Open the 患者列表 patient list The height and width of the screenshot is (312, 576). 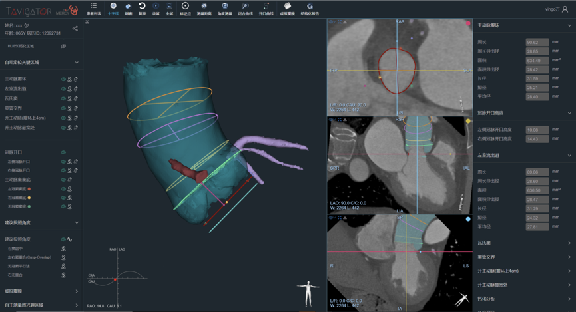(x=94, y=9)
